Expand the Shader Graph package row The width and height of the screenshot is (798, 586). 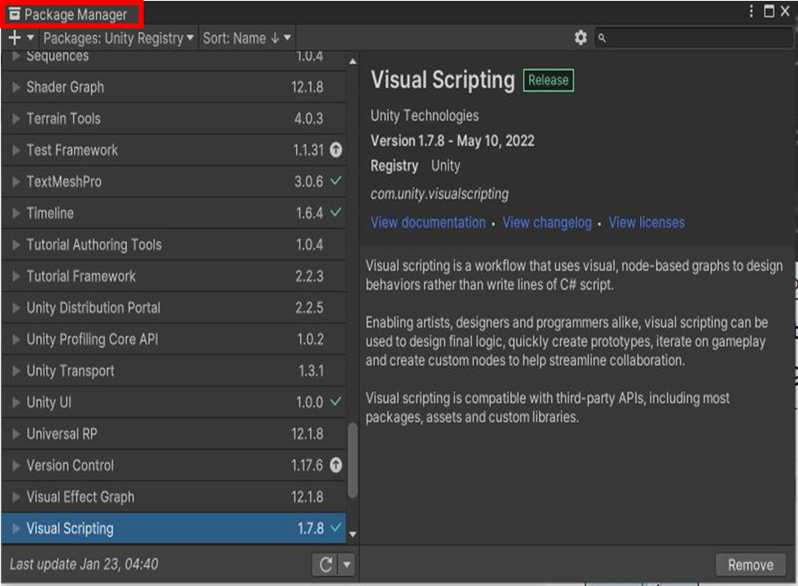[17, 87]
